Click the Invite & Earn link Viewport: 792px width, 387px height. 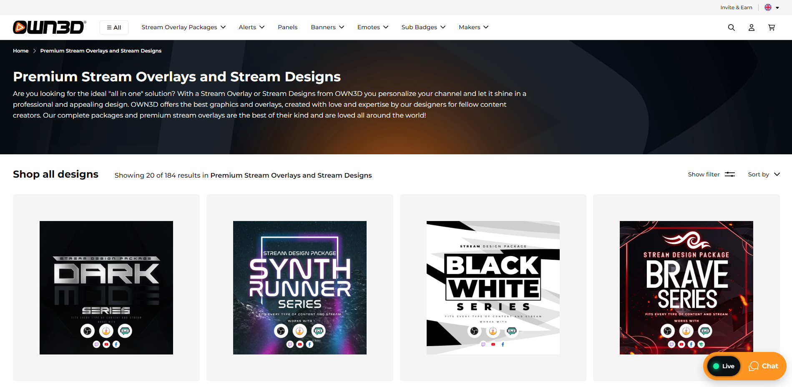coord(736,7)
